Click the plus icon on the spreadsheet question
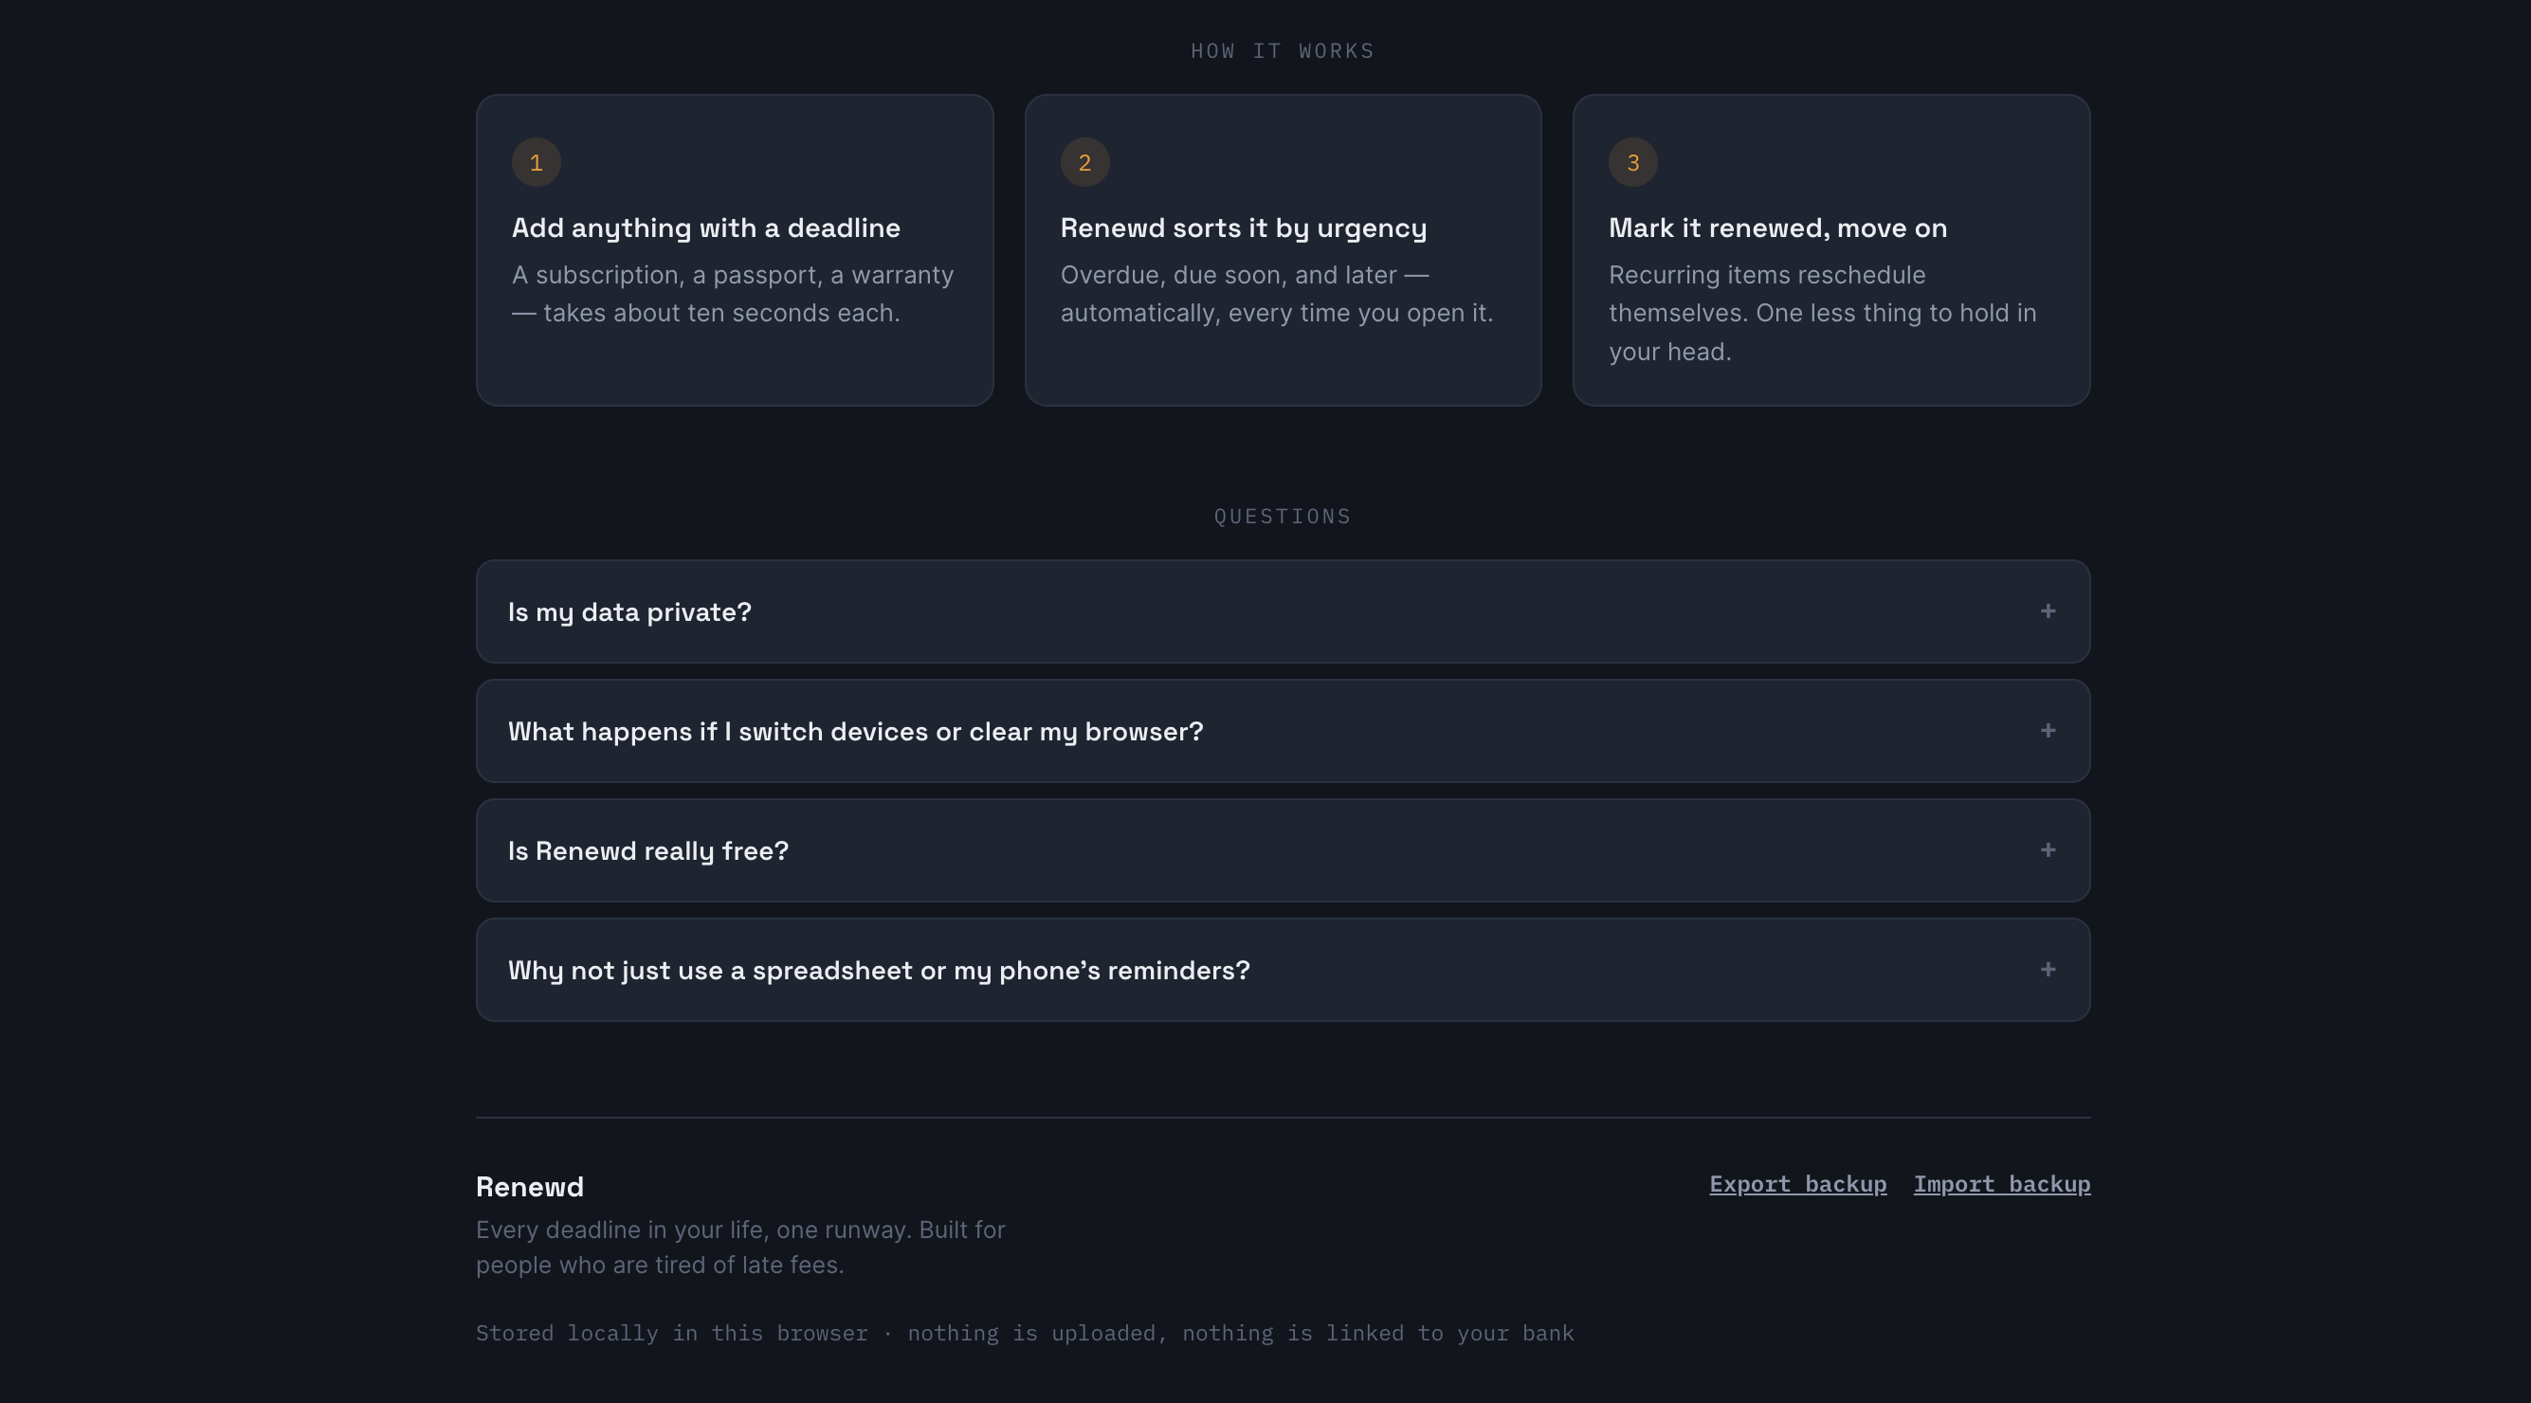Screen dimensions: 2531x1403 click(2048, 970)
